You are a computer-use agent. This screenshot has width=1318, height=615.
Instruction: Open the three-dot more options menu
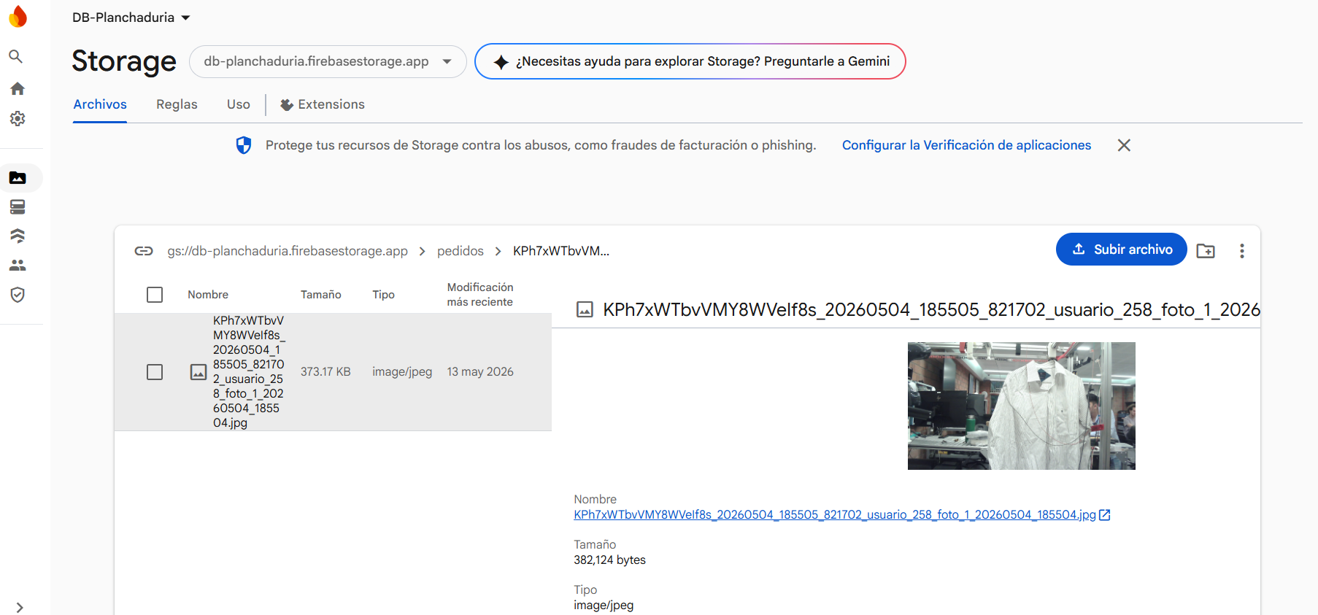(x=1241, y=251)
